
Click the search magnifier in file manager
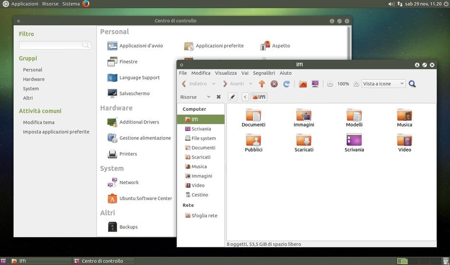tap(412, 84)
